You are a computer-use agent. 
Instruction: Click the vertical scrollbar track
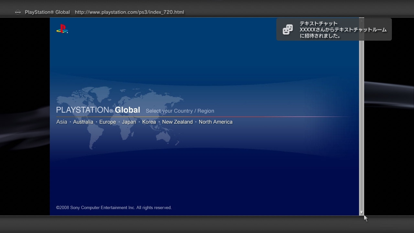[362, 129]
